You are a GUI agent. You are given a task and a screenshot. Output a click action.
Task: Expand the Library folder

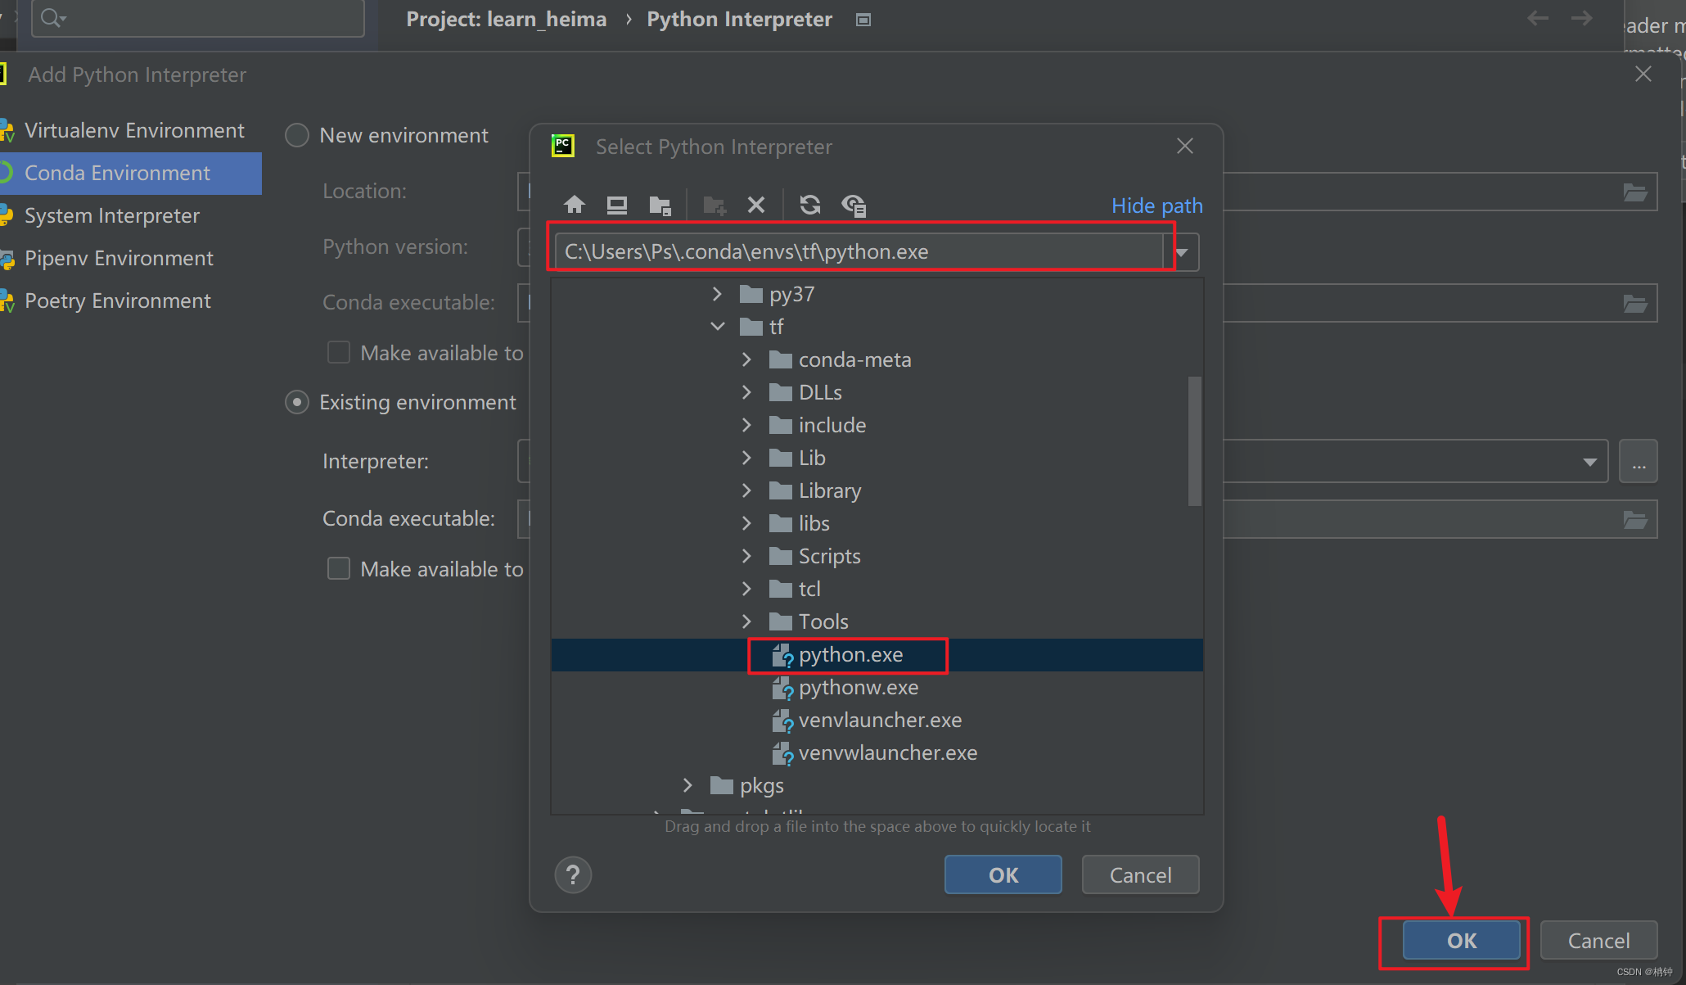[746, 490]
